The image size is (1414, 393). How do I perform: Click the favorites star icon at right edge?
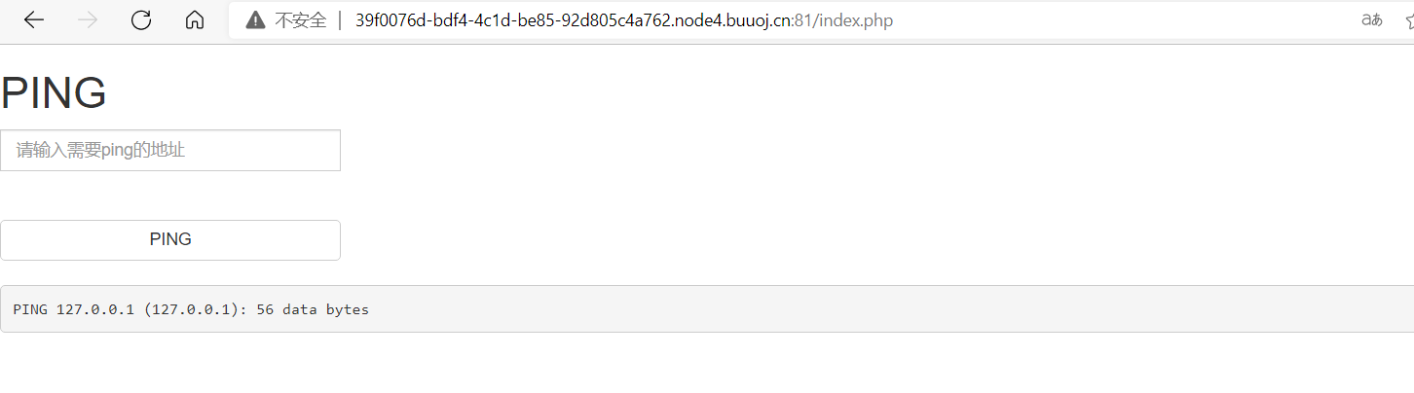click(1409, 20)
